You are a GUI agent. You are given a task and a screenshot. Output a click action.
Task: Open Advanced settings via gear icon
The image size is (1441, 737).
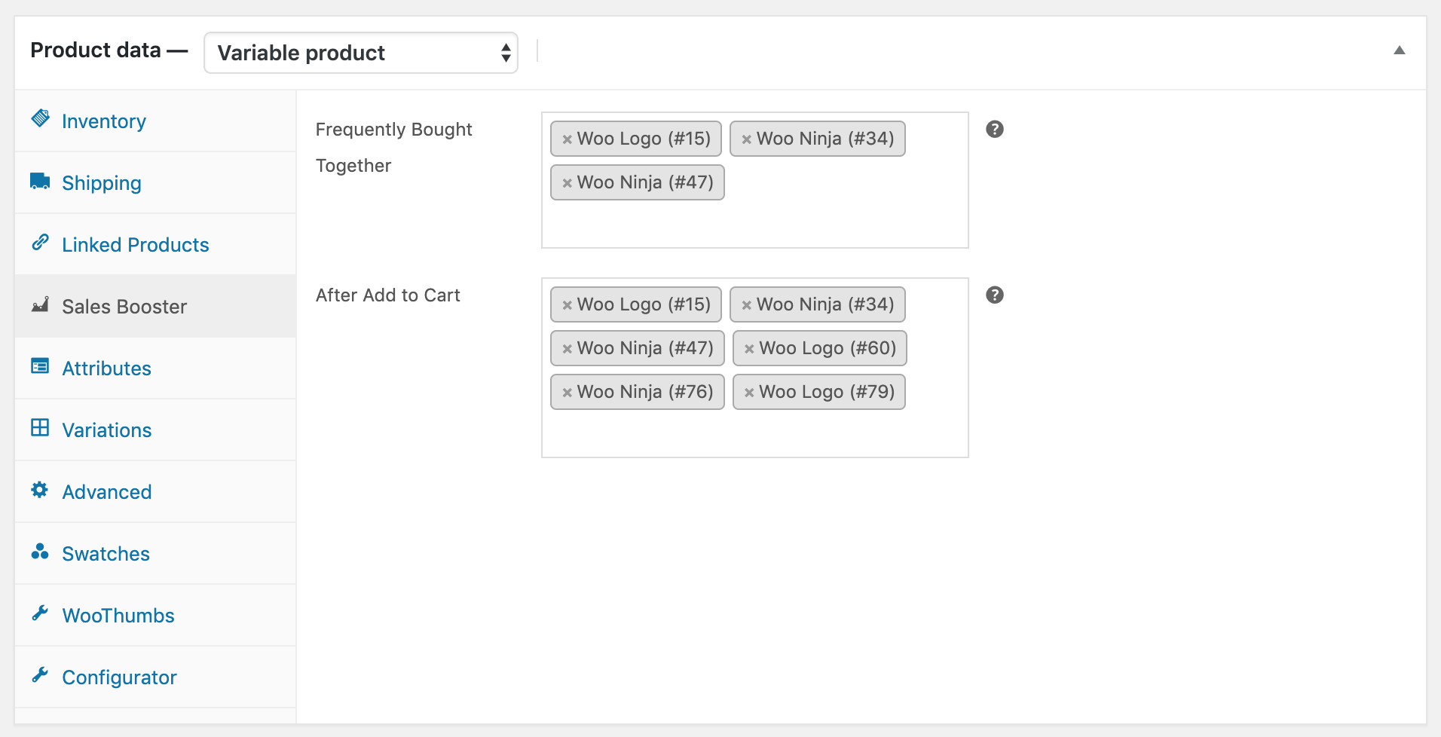coord(40,490)
